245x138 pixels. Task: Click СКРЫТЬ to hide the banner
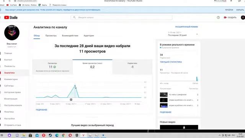tap(240, 10)
